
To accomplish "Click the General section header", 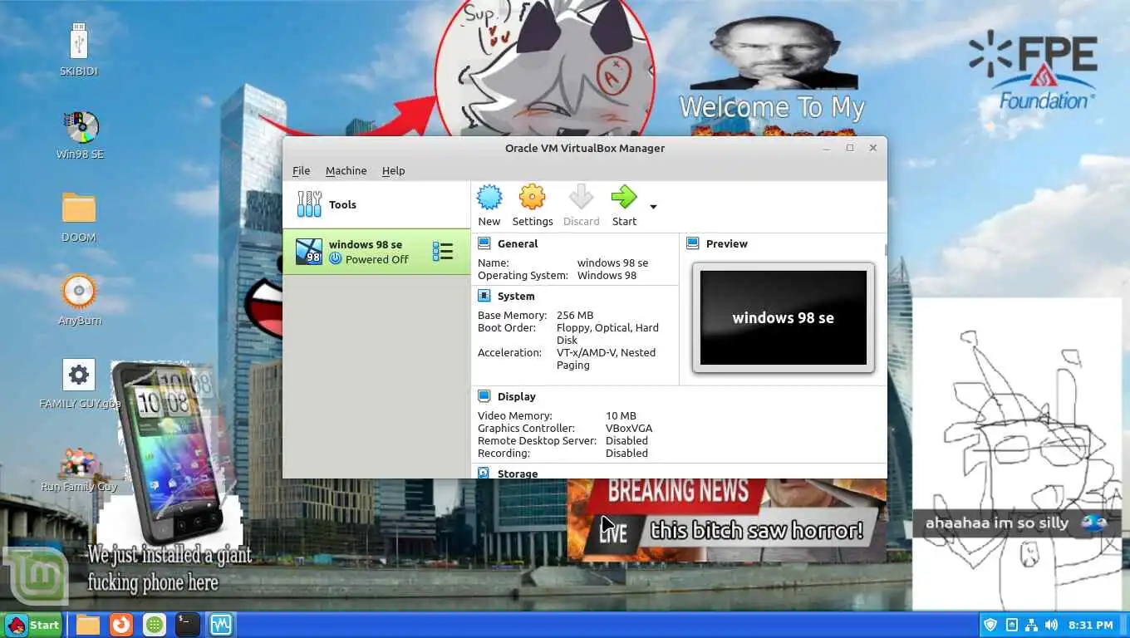I will 518,243.
